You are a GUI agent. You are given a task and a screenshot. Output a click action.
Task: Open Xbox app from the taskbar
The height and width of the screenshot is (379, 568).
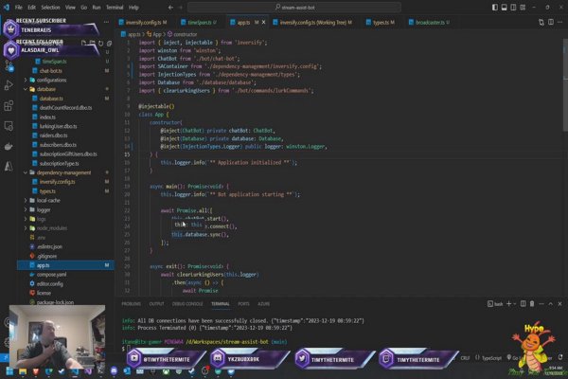(x=166, y=371)
